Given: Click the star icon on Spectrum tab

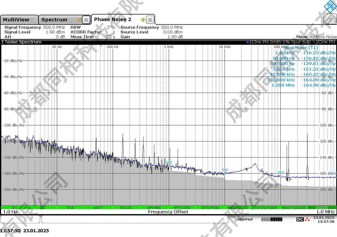Looking at the screenshot, I should 79,20.
